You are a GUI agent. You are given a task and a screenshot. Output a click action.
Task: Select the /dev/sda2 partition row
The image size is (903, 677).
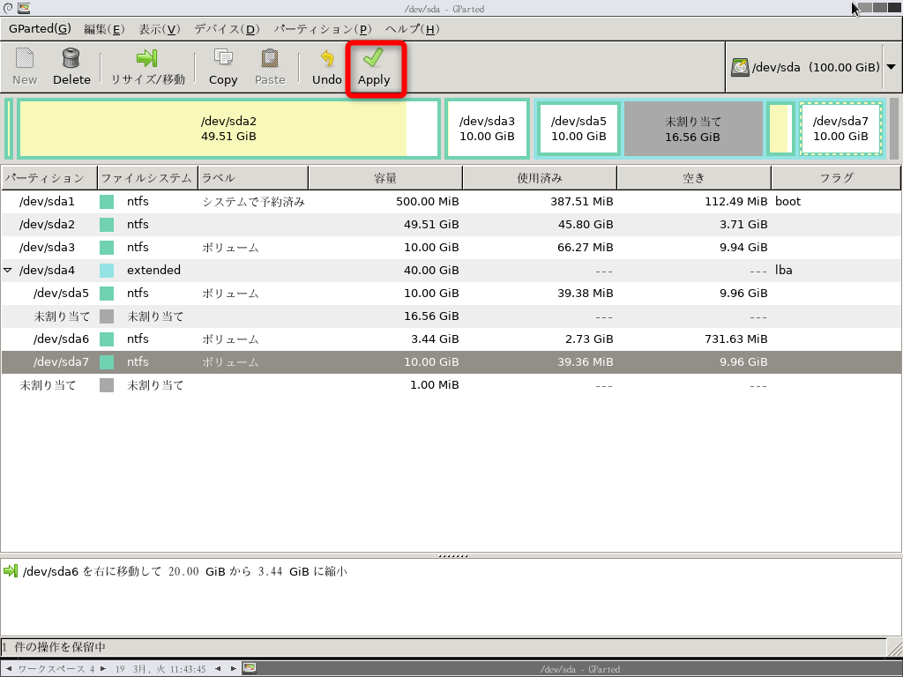click(451, 225)
